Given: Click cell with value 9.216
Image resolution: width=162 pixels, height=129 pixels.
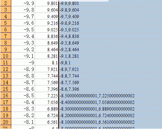Looking at the screenshot, I should pyautogui.click(x=47, y=23).
